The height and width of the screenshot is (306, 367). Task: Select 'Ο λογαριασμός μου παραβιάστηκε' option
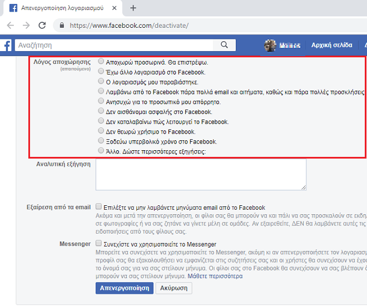coord(101,81)
